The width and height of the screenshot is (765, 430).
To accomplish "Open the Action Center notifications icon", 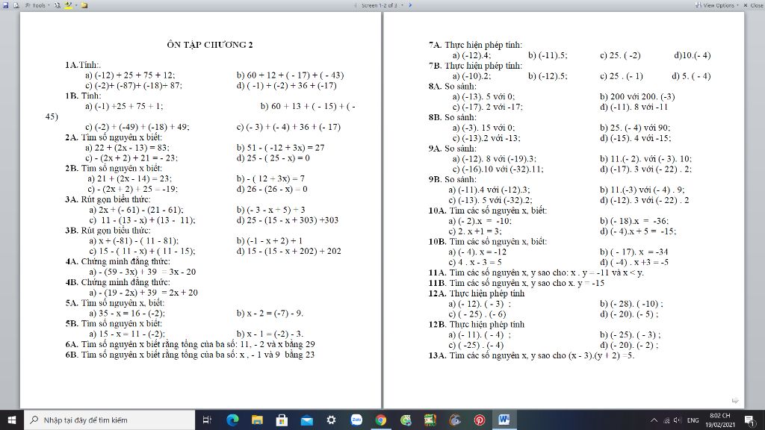I will point(750,420).
